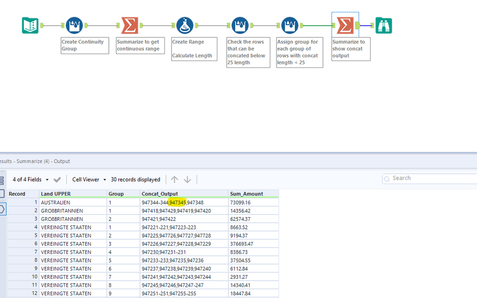The width and height of the screenshot is (477, 298).
Task: Click the checkmark apply icon in results toolbar
Action: [x=57, y=179]
